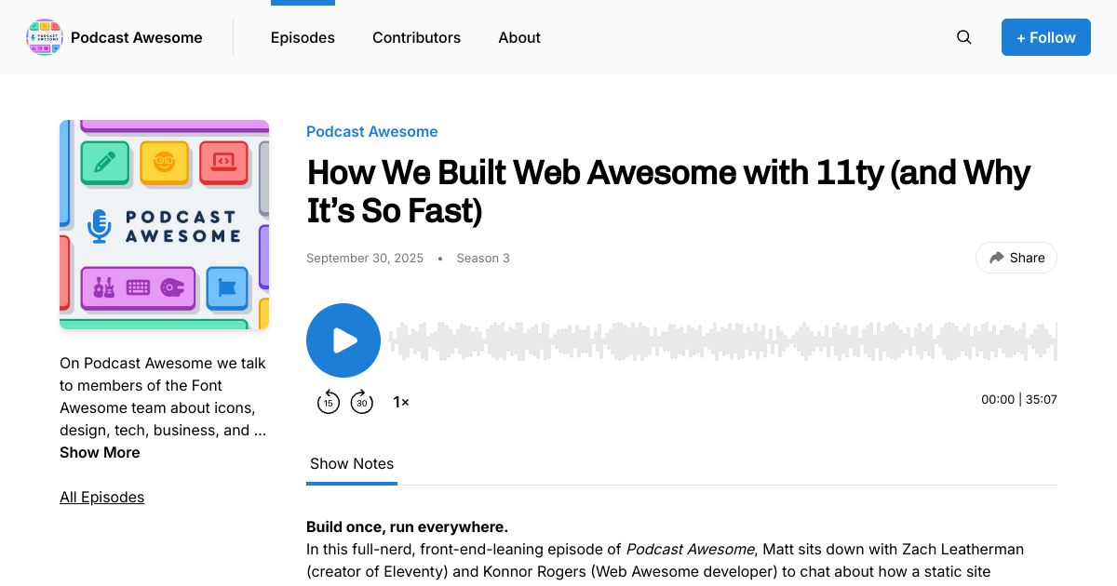The image size is (1117, 586).
Task: Select the pencil icon on the podcast artwork
Action: 105,162
